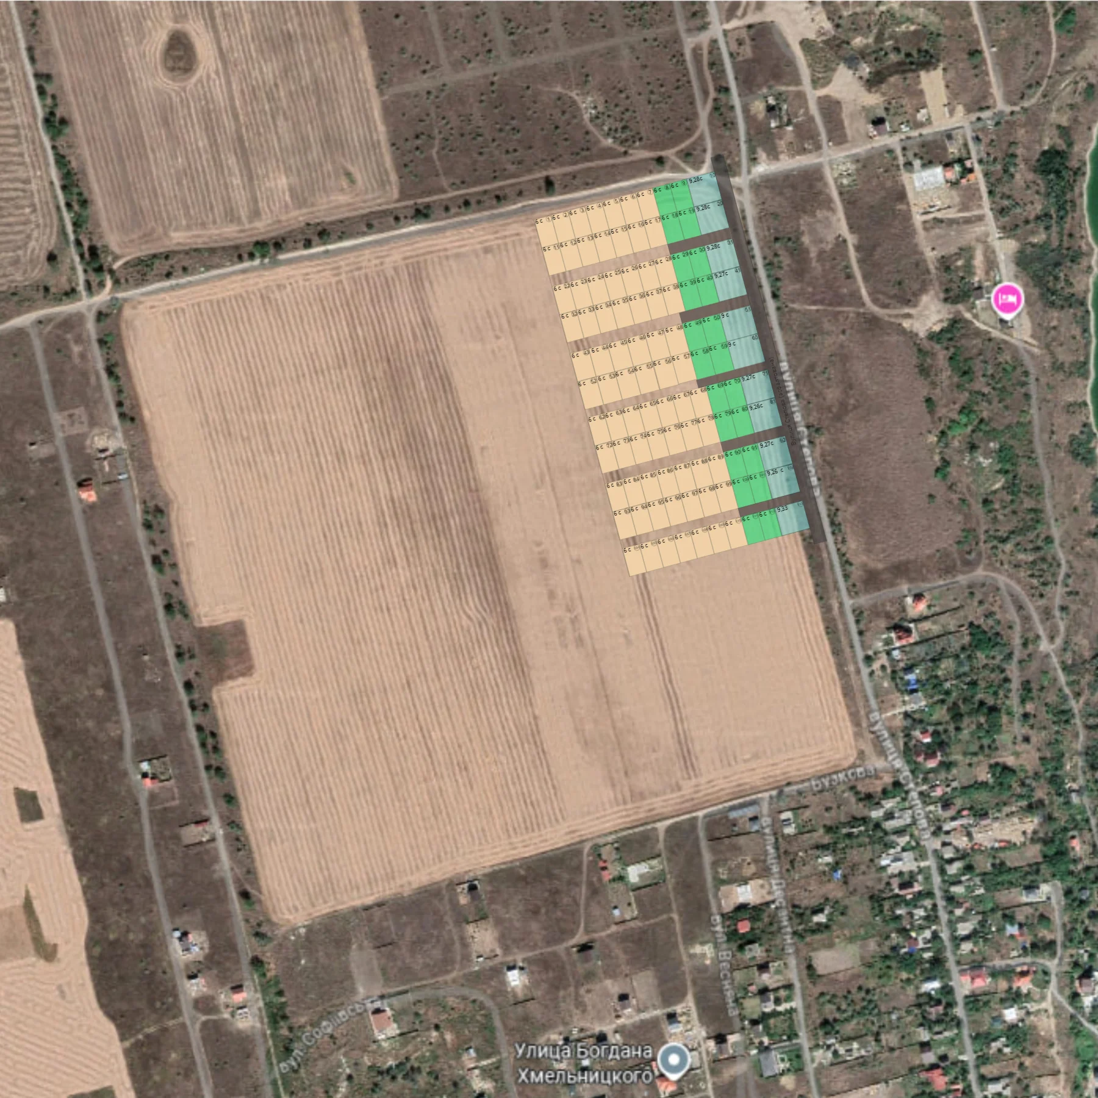Screen dimensions: 1098x1098
Task: Click the pink hotel bed marker
Action: point(1007,299)
